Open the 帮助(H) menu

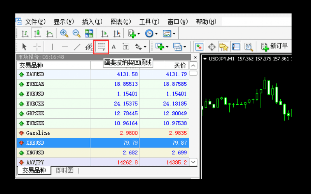pyautogui.click(x=206, y=22)
